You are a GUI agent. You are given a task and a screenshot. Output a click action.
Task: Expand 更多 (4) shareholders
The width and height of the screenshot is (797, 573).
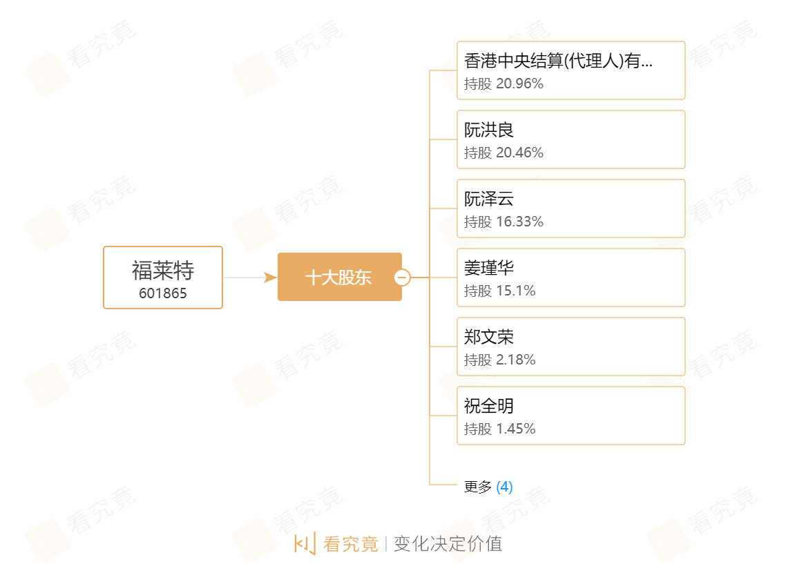(488, 487)
